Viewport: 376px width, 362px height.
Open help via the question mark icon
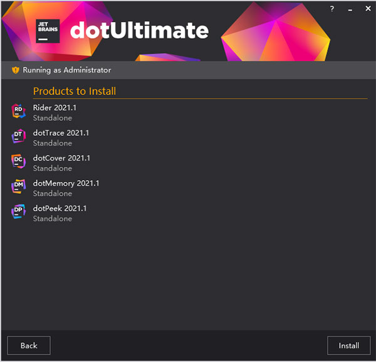(x=332, y=9)
